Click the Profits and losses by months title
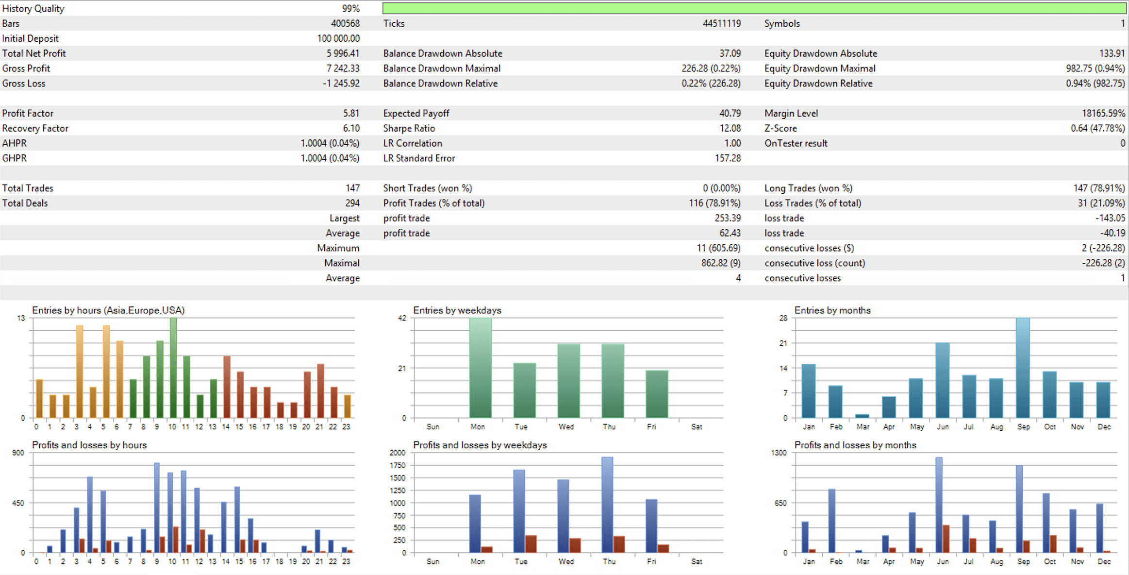1129x575 pixels. click(855, 445)
